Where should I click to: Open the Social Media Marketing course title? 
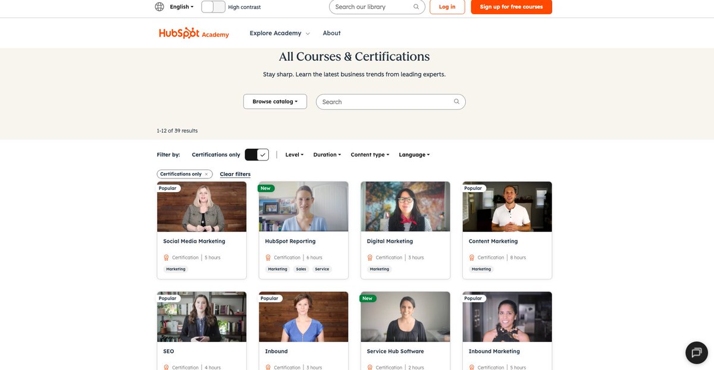click(194, 242)
